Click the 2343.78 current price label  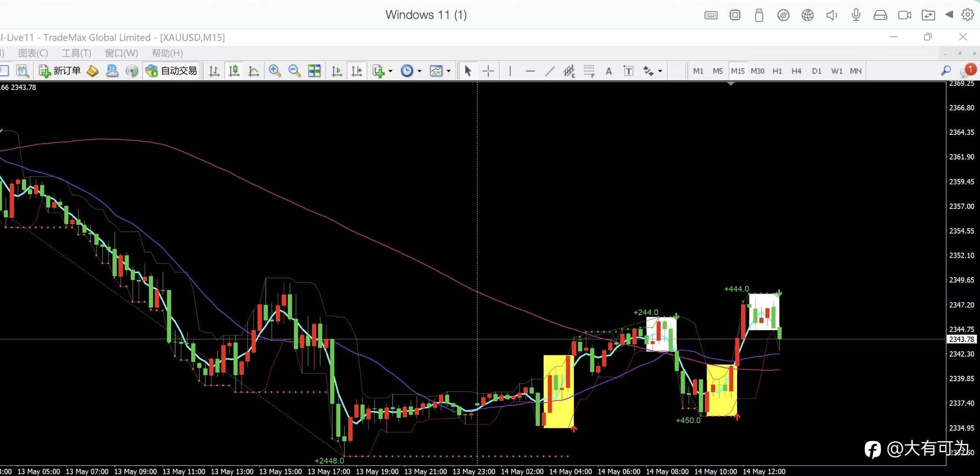coord(961,339)
